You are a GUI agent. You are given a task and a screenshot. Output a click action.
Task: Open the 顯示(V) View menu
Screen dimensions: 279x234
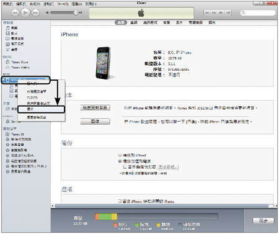pos(35,4)
